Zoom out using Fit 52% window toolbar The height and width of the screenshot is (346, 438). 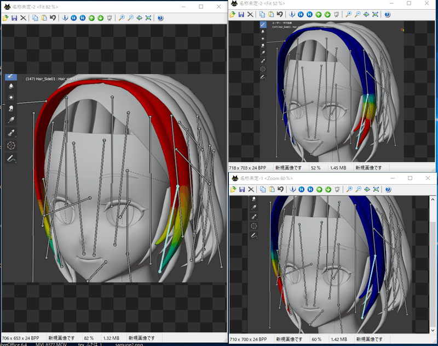click(x=358, y=15)
